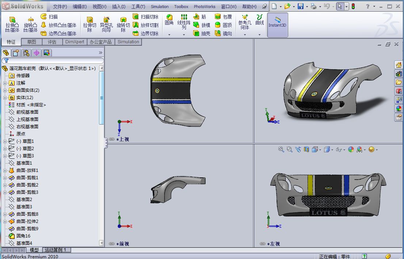Screen dimensions: 404x259
Task: Click the zoom to area icon
Action: point(290,150)
